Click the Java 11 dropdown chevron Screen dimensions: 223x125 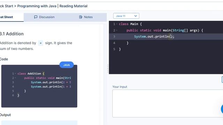(x=136, y=16)
